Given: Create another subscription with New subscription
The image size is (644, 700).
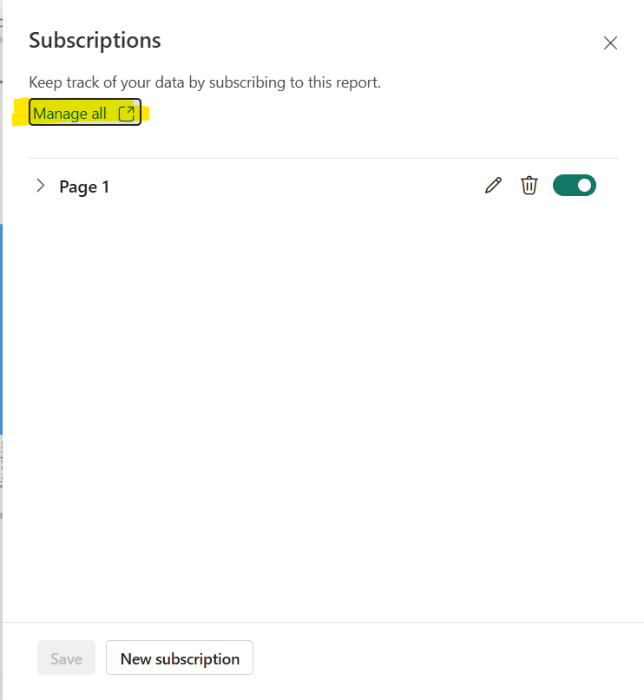Looking at the screenshot, I should tap(180, 658).
